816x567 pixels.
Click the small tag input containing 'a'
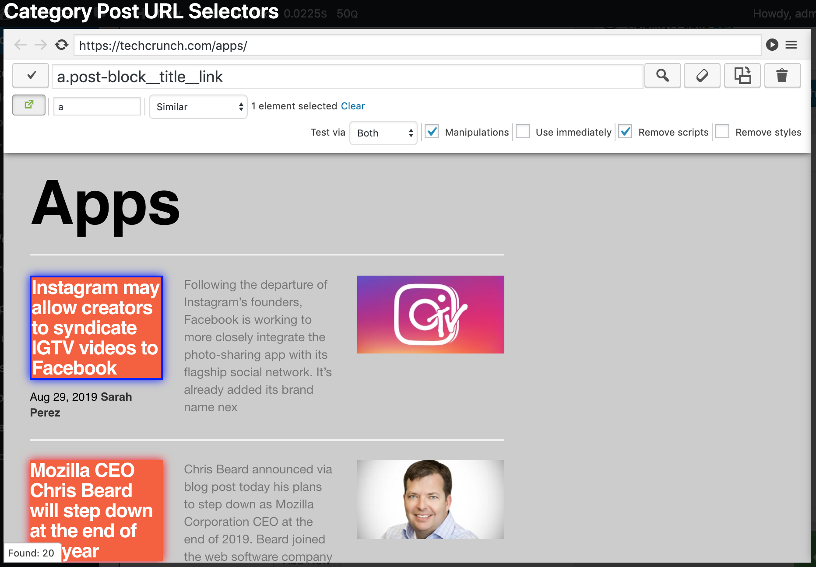tap(97, 107)
